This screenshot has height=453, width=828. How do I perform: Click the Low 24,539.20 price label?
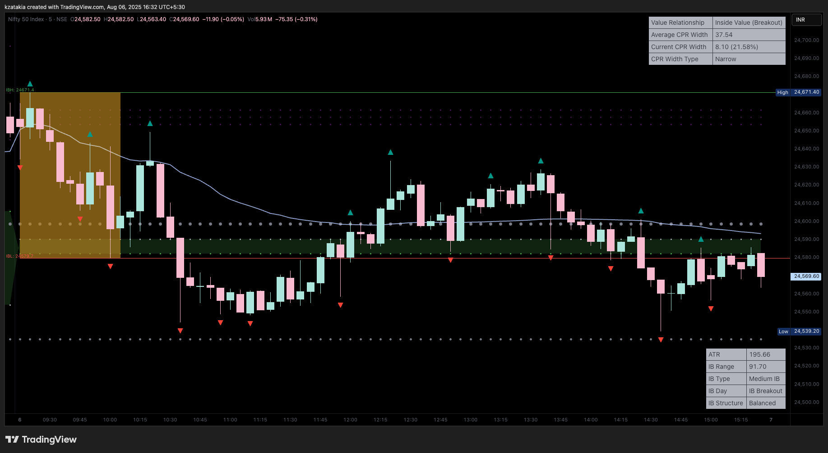(x=799, y=331)
